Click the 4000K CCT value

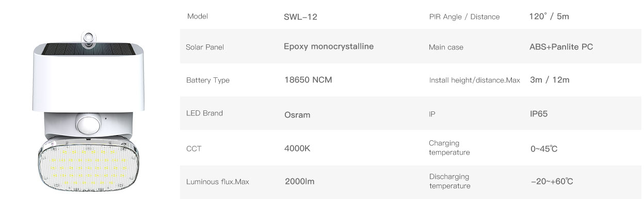297,148
